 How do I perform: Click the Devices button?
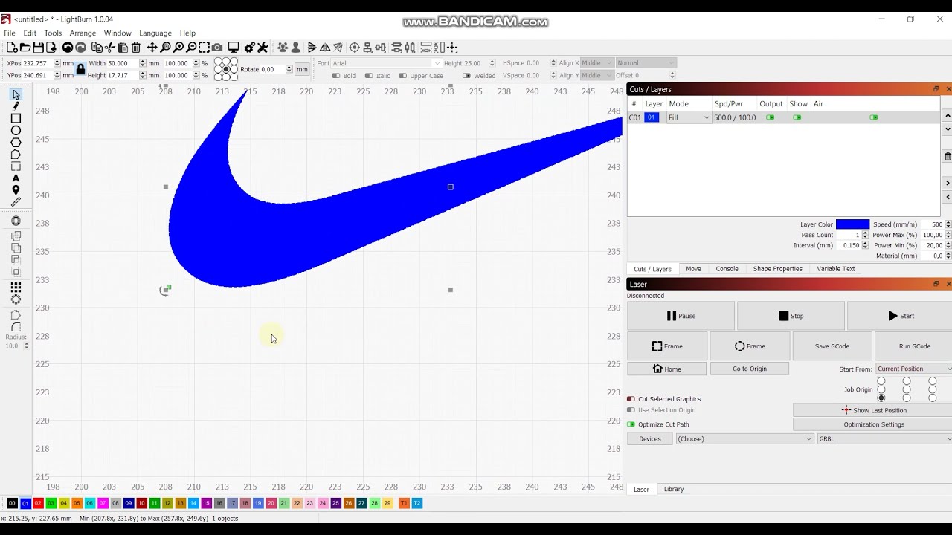[x=649, y=439]
